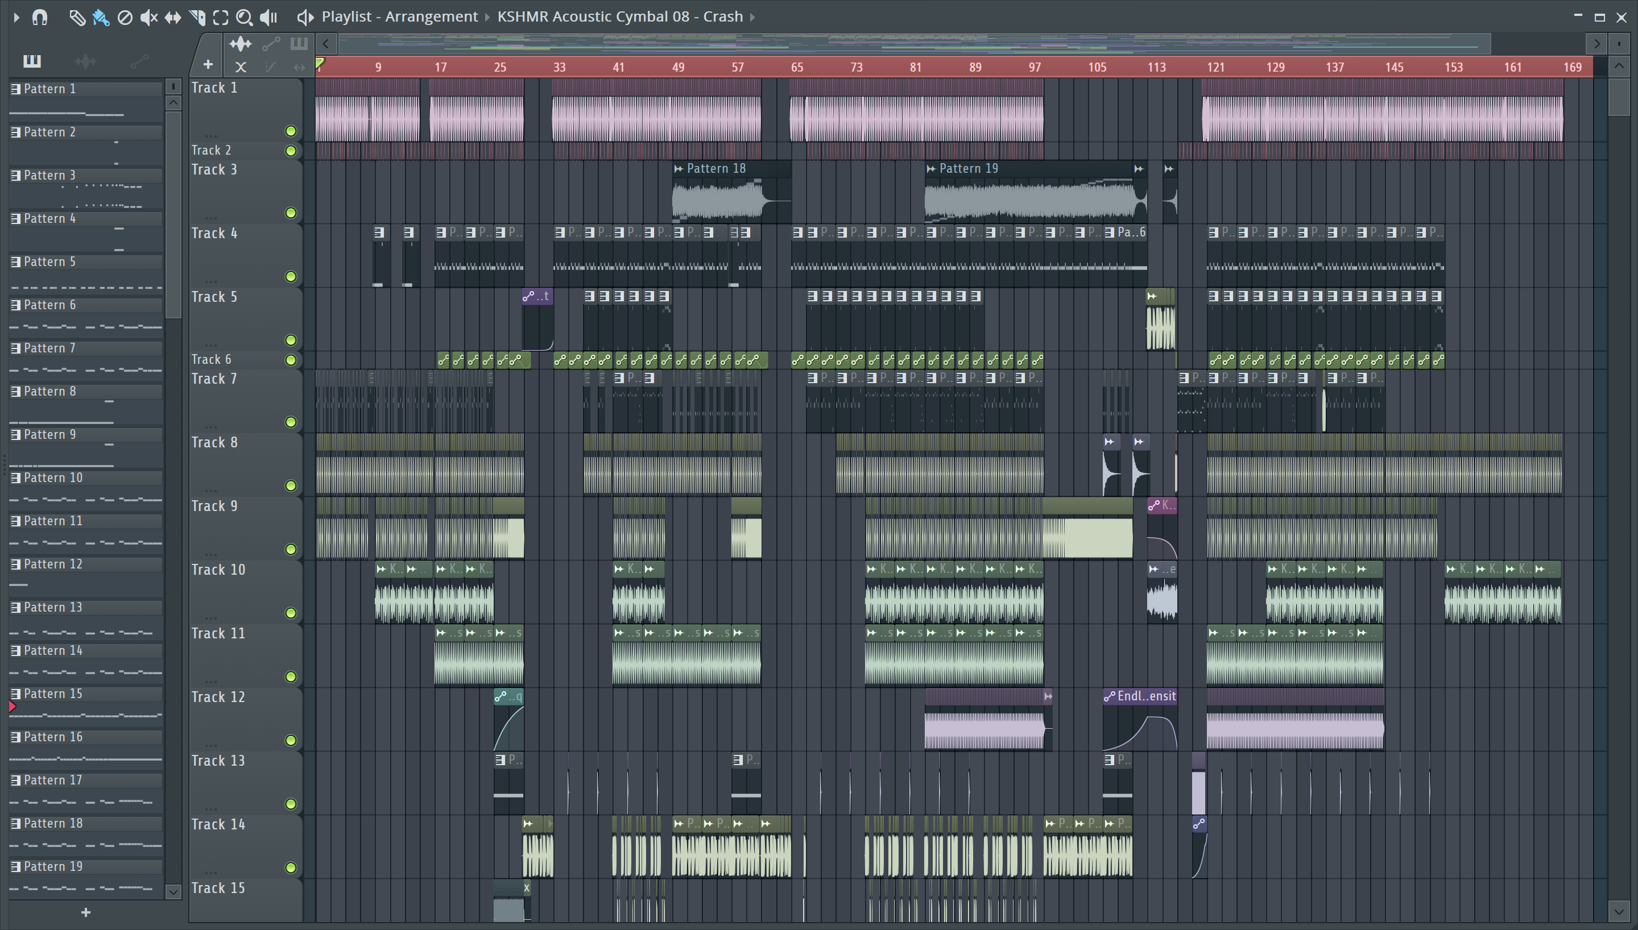This screenshot has width=1638, height=930.
Task: Select Pattern 6 in picker
Action: click(86, 305)
